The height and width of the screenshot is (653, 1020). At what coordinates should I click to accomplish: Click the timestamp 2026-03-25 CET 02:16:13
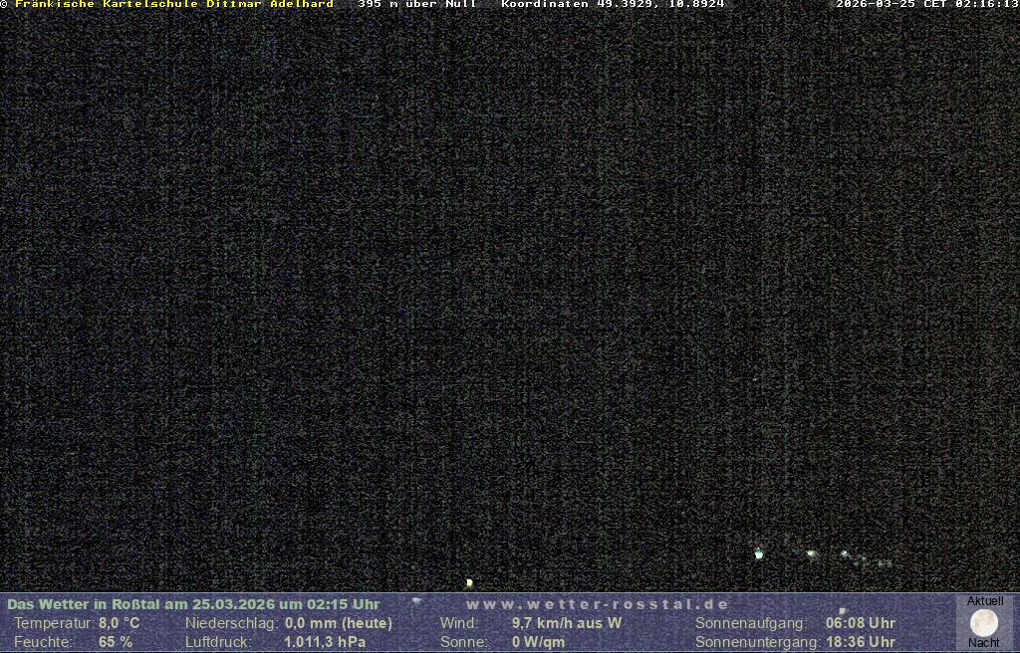(926, 5)
